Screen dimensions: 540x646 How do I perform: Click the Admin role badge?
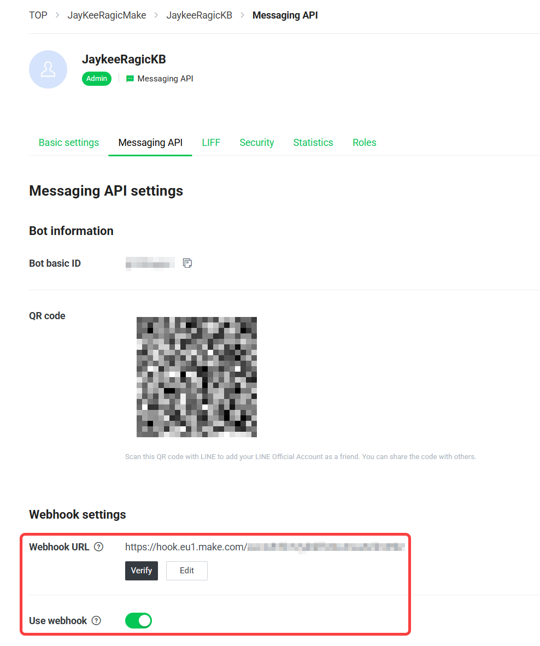[97, 78]
